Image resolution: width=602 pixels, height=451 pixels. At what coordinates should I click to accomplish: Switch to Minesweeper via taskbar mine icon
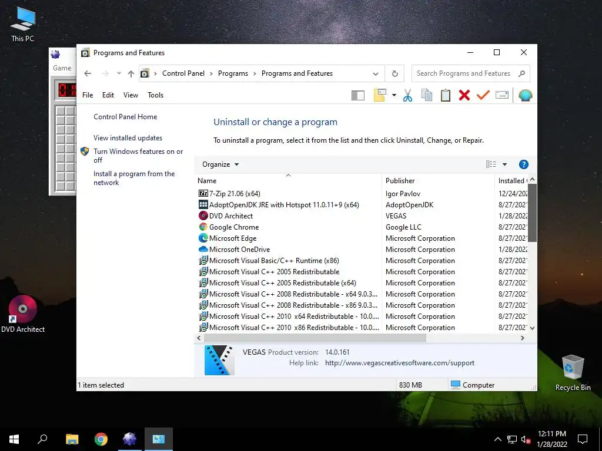click(130, 439)
